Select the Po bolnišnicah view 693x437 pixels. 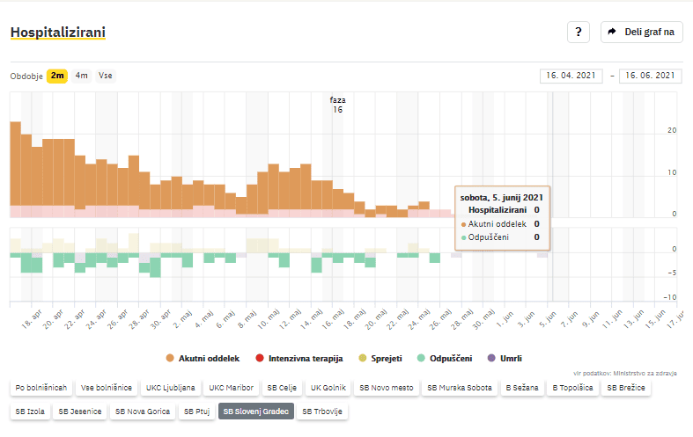pos(41,387)
